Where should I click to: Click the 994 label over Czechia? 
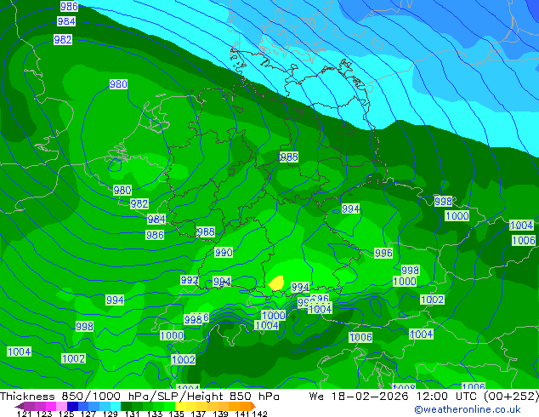[350, 208]
